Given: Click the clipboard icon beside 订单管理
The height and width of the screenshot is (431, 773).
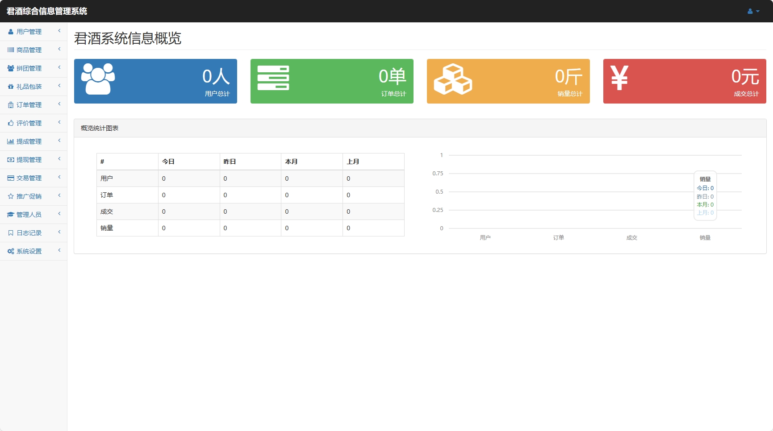Looking at the screenshot, I should pyautogui.click(x=11, y=105).
